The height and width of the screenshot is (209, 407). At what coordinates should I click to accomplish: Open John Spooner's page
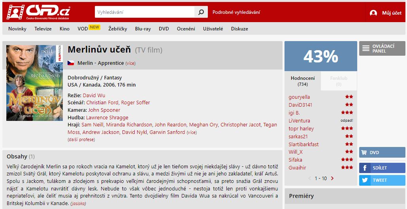tap(104, 110)
